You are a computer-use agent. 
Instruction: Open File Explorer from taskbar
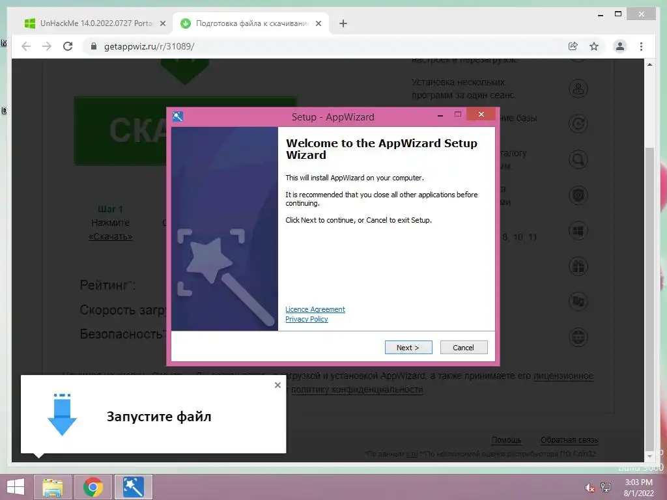tap(52, 487)
